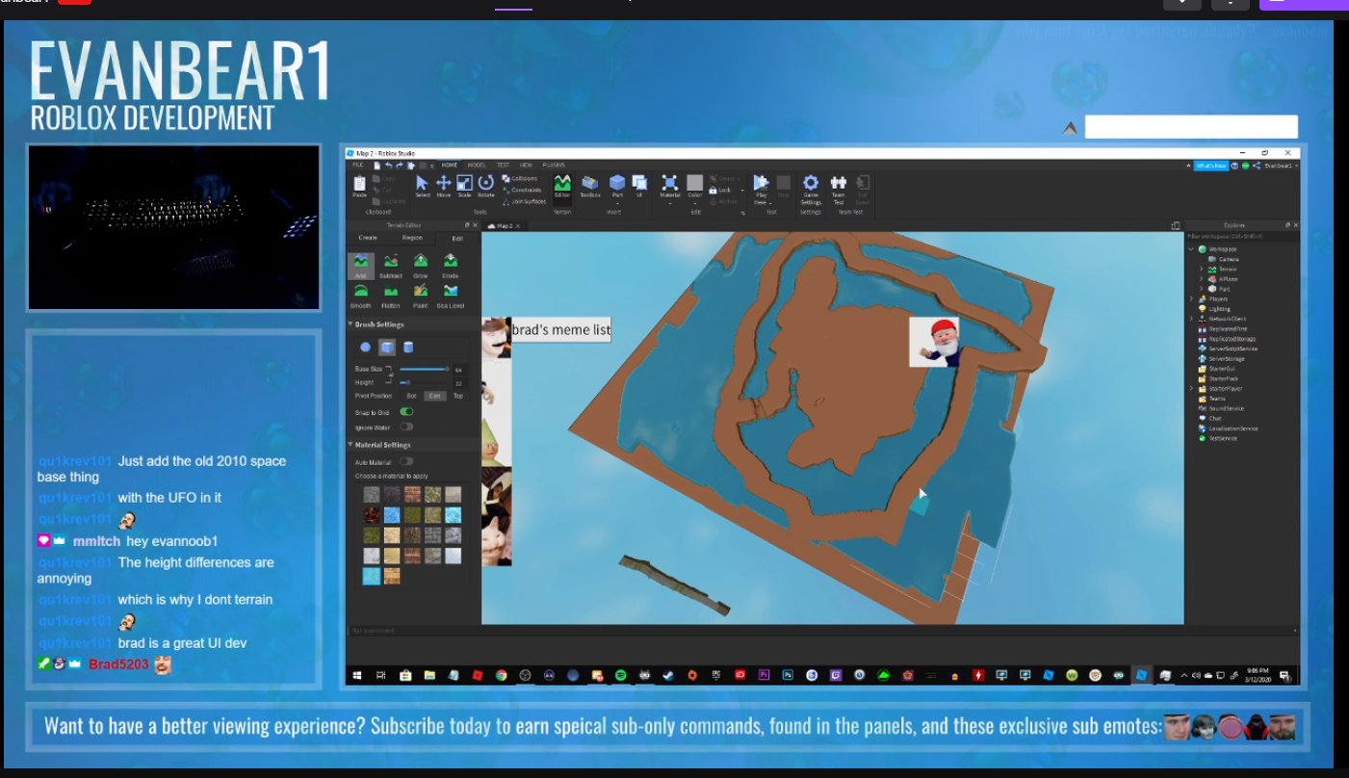
Task: Set pivot position to Bot
Action: [411, 396]
